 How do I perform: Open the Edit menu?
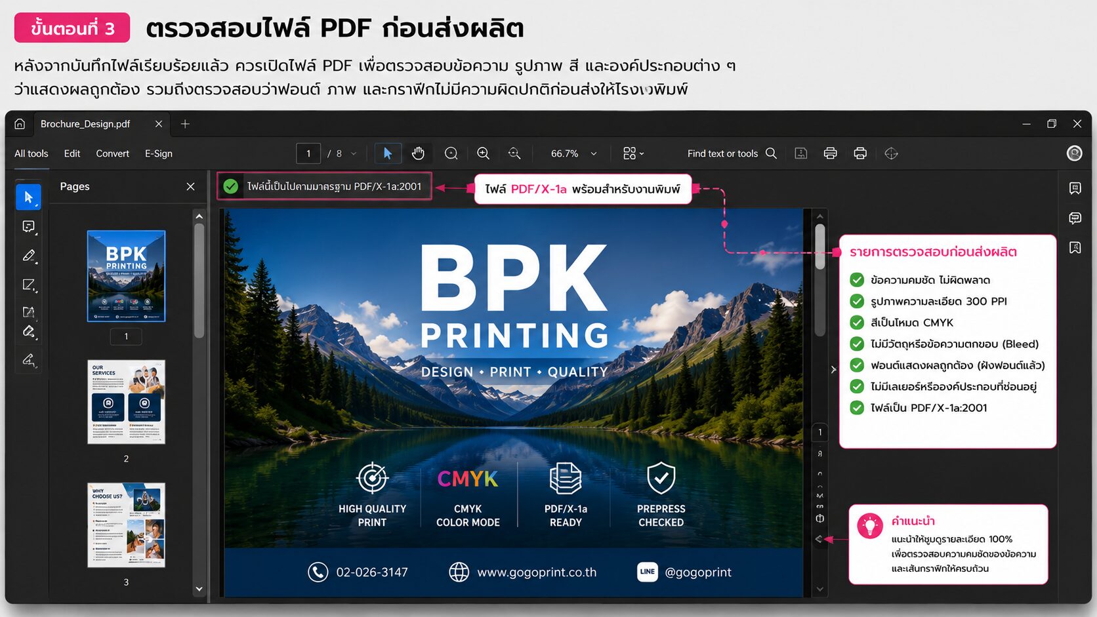point(72,153)
